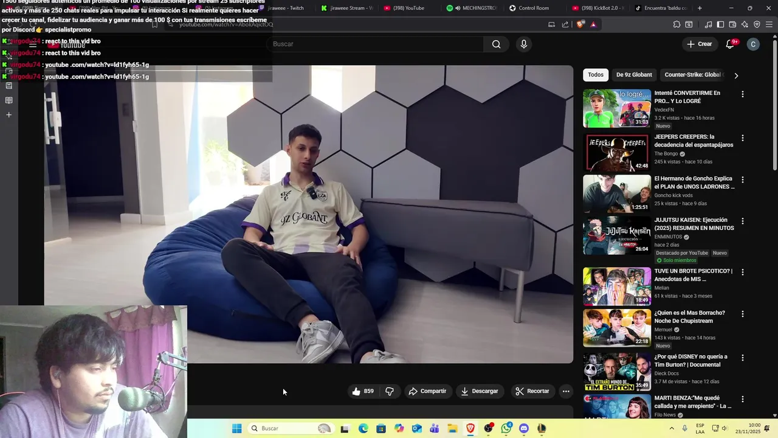Select the "Todos" filter chip
Screen dimensions: 778x438
[x=596, y=75]
